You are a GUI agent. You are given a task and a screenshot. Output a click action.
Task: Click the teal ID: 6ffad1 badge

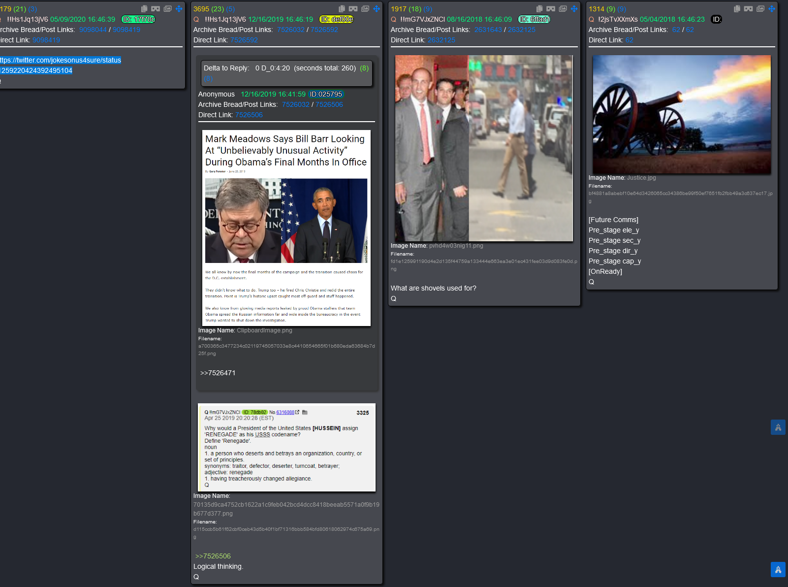[x=535, y=19]
